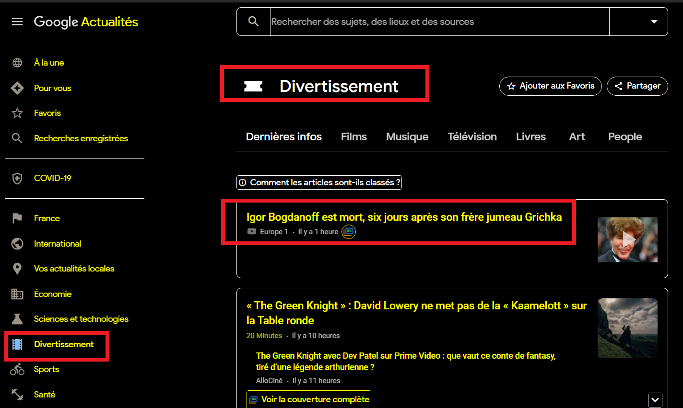Open the hamburger main menu
Viewport: 683px width, 408px height.
coord(17,22)
